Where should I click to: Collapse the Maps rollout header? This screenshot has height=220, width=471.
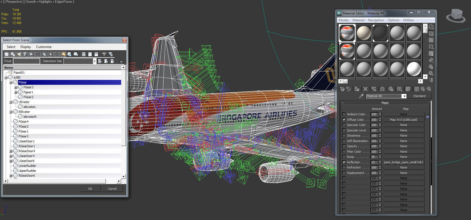(385, 103)
